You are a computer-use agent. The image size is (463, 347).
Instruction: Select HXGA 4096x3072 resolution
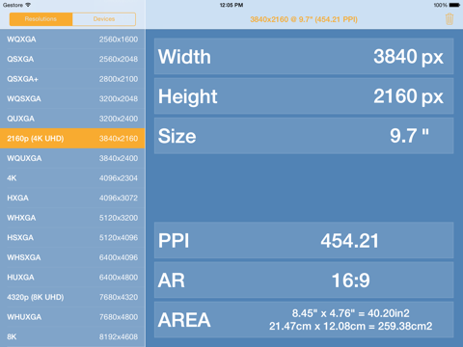(x=72, y=198)
